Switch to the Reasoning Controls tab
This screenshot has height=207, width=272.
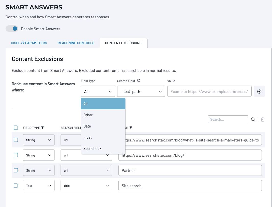coord(76,43)
